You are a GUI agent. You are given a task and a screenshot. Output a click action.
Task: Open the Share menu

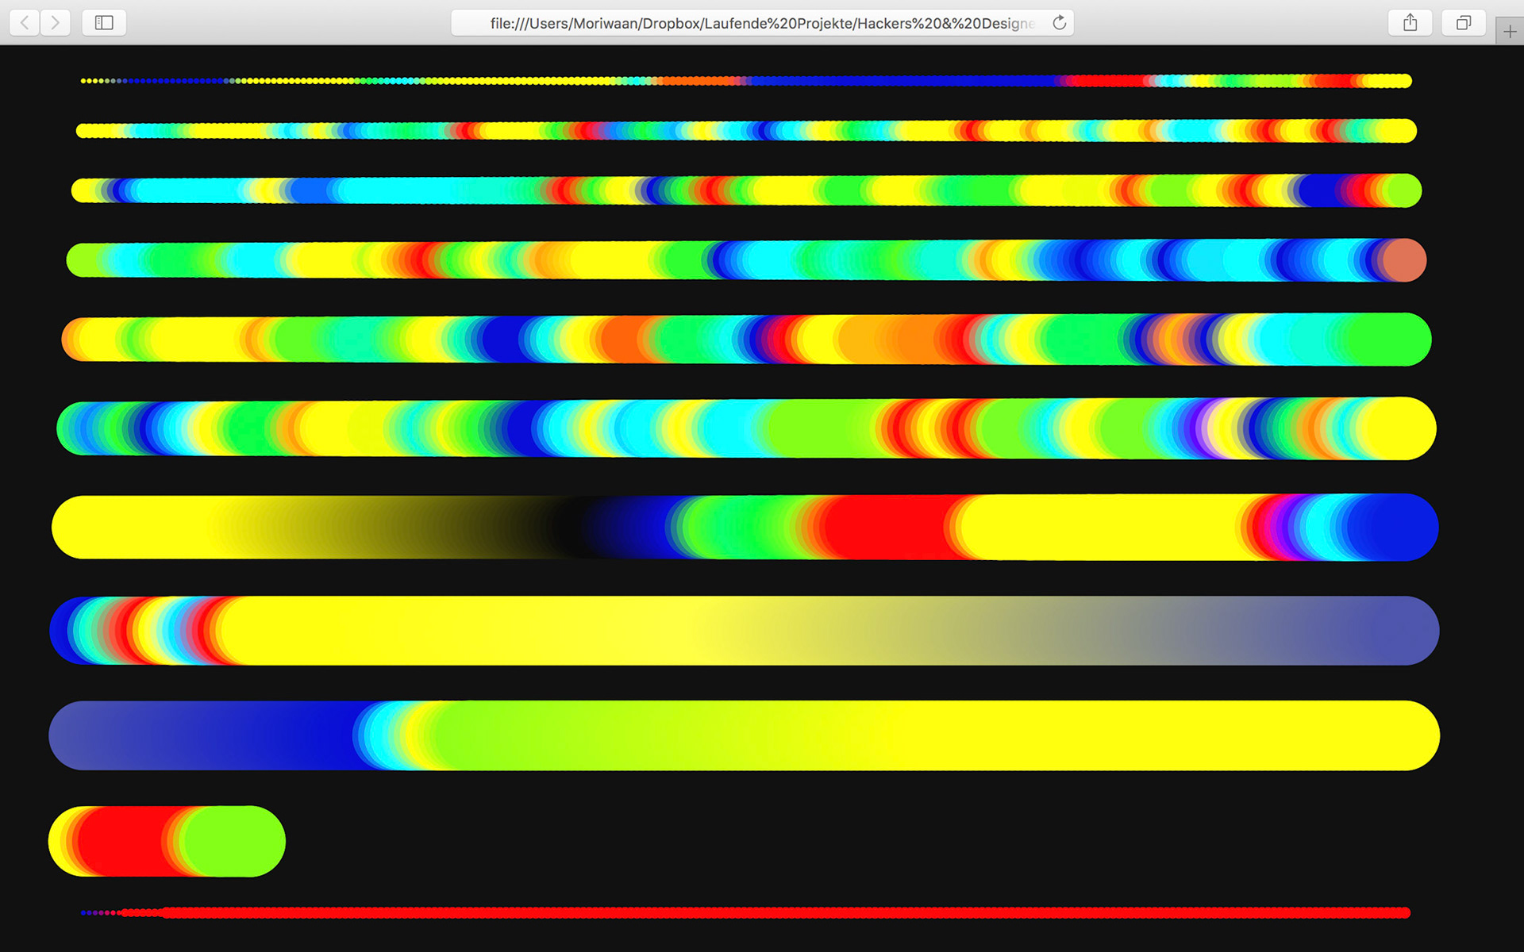(1410, 22)
